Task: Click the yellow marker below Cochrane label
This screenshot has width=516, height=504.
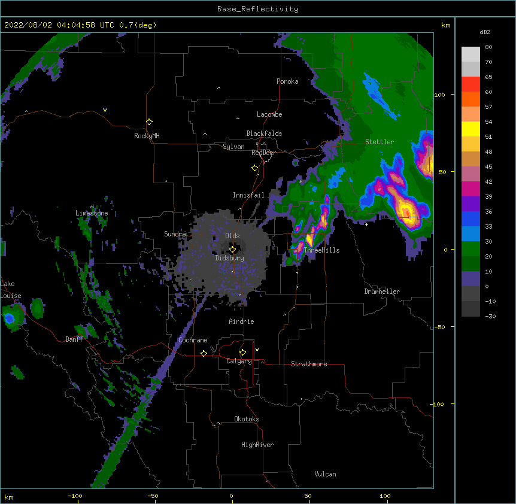Action: point(204,353)
